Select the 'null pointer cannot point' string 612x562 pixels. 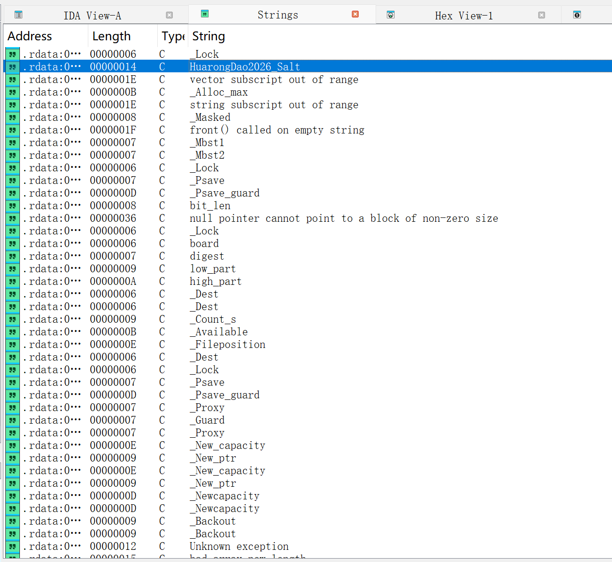344,218
